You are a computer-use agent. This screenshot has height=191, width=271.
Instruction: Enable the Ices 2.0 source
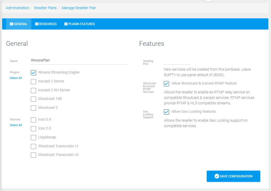pos(33,128)
